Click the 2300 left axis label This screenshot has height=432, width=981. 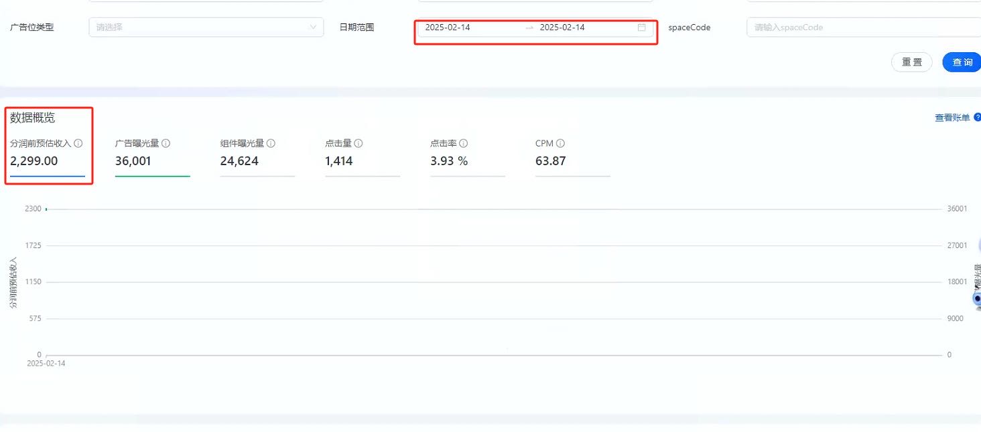34,209
